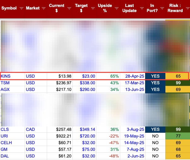Click TSM target price $338.00

click(x=84, y=83)
